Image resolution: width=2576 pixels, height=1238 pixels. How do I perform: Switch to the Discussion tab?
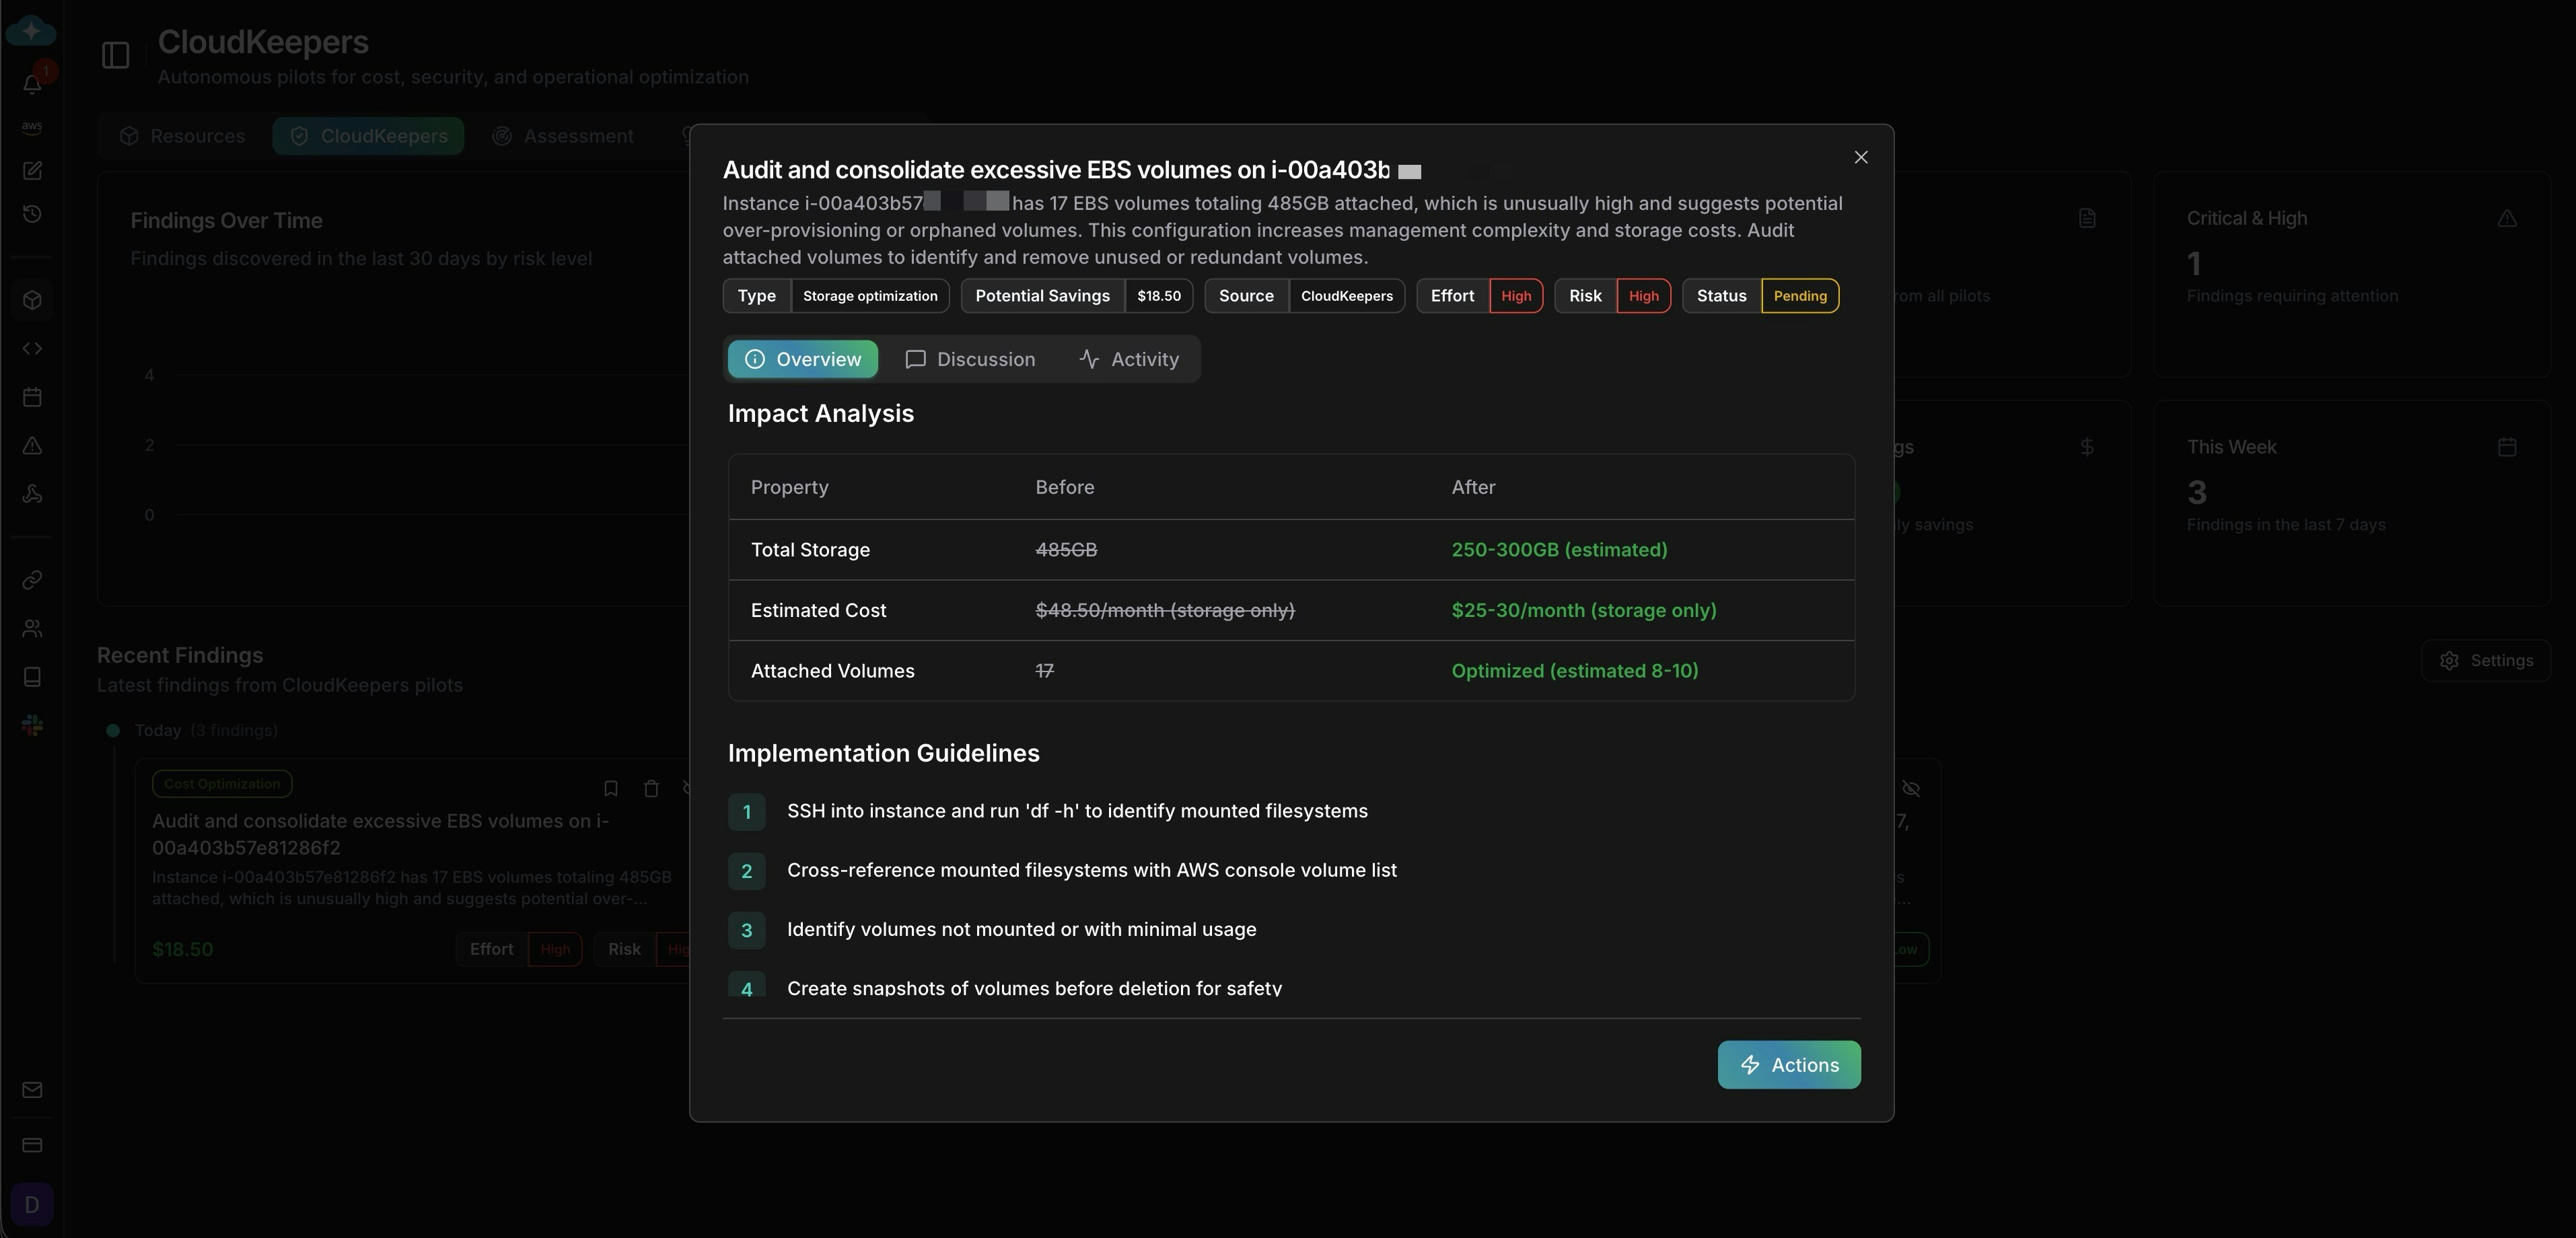(x=969, y=358)
